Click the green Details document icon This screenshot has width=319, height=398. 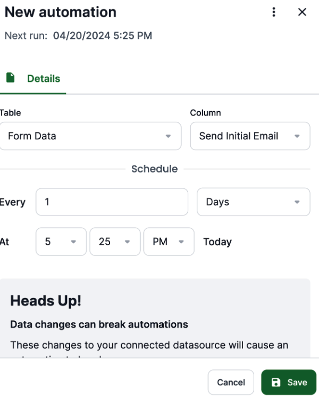click(x=11, y=78)
